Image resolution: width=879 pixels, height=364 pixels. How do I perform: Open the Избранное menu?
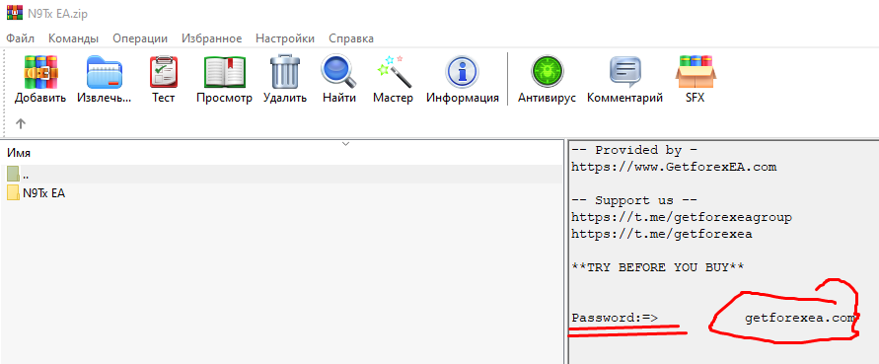click(x=212, y=38)
